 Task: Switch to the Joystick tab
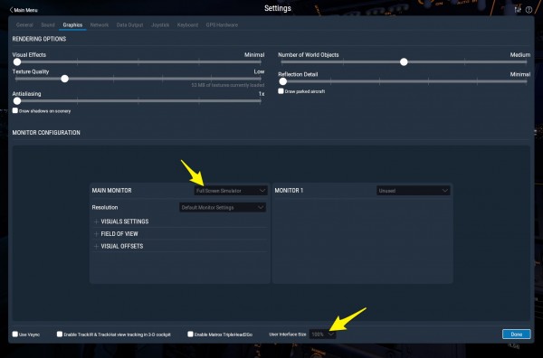coord(160,25)
